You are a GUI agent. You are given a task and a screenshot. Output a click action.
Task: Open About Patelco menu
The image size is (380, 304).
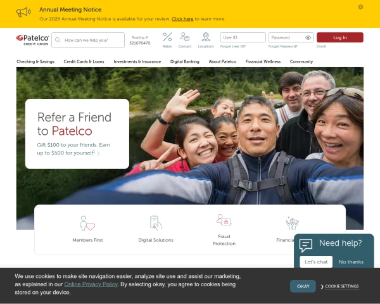222,61
